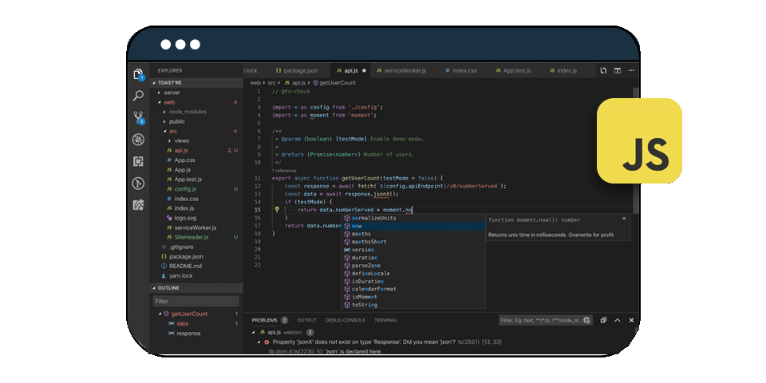Close the moment.now documentation popup
The height and width of the screenshot is (383, 766).
tap(624, 219)
